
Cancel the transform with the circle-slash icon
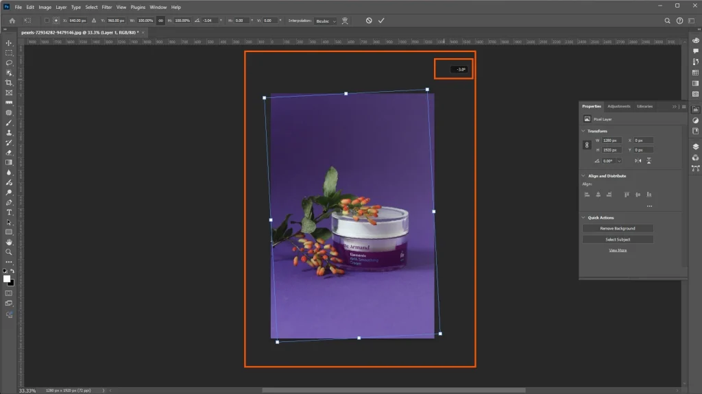coord(368,21)
